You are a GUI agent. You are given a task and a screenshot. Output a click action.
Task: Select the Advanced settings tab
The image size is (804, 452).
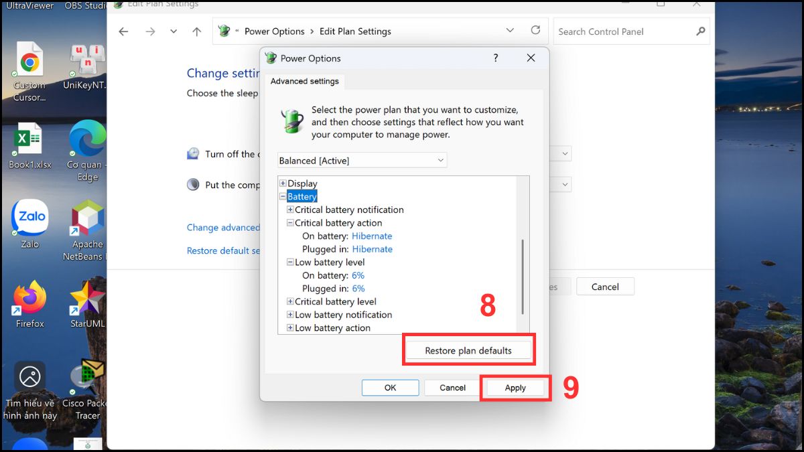(x=305, y=81)
